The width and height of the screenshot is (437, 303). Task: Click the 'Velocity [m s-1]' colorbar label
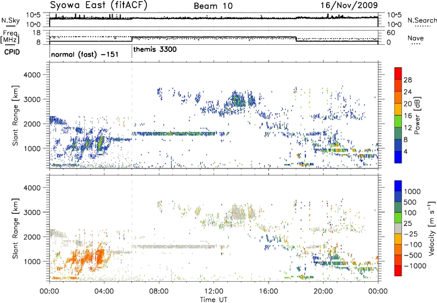coord(432,228)
